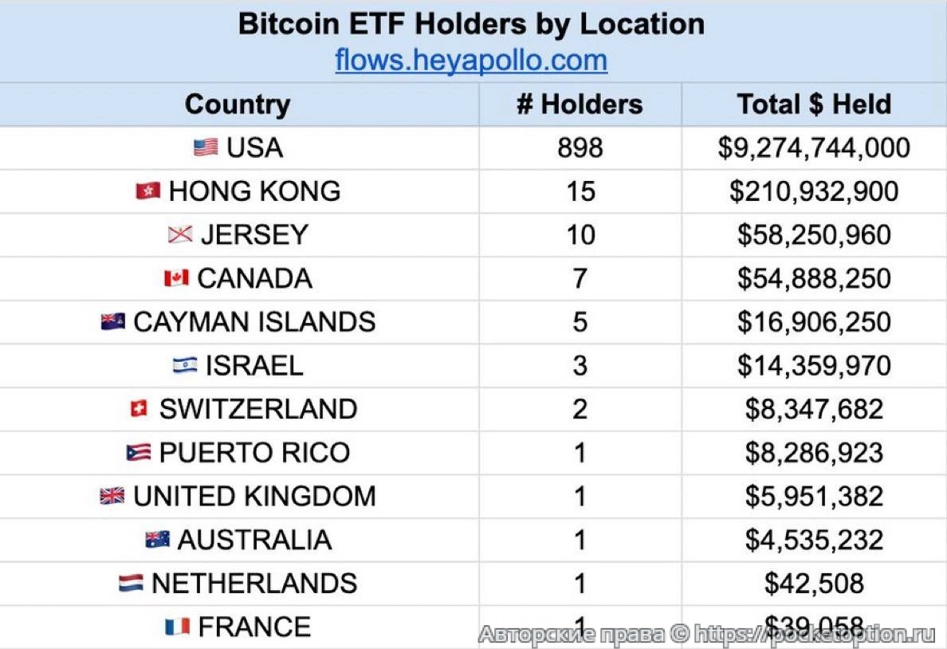The width and height of the screenshot is (947, 649).
Task: Select the Cayman Islands flag icon
Action: [113, 322]
